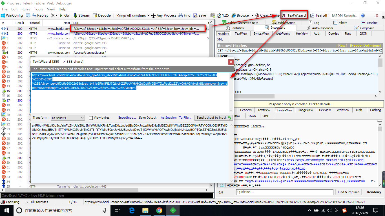This screenshot has width=385, height=216.
Task: Enable the View bytes checkbox
Action: [91, 118]
